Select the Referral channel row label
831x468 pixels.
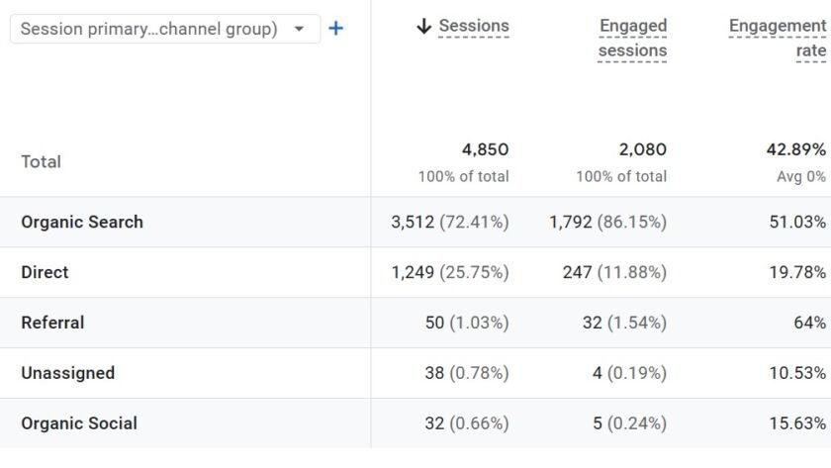[x=52, y=323]
